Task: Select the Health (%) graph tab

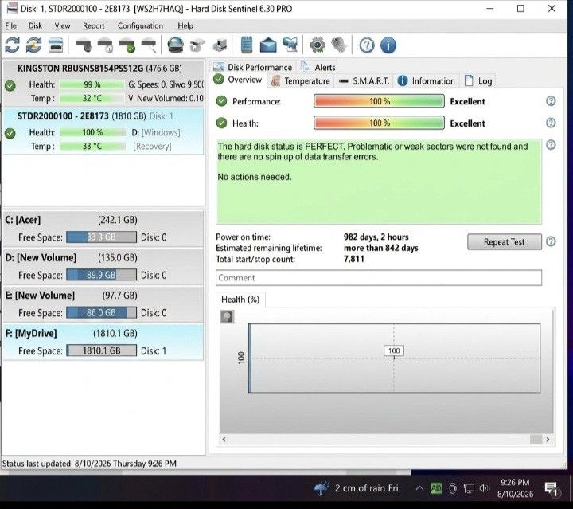Action: point(240,300)
